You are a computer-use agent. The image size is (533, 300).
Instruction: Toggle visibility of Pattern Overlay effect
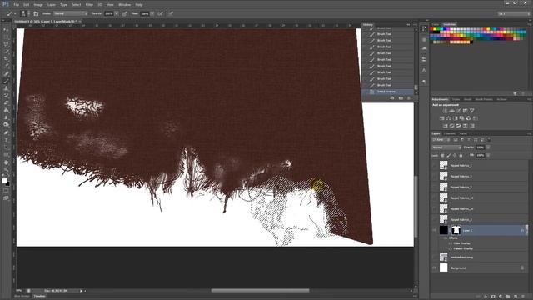pos(451,248)
